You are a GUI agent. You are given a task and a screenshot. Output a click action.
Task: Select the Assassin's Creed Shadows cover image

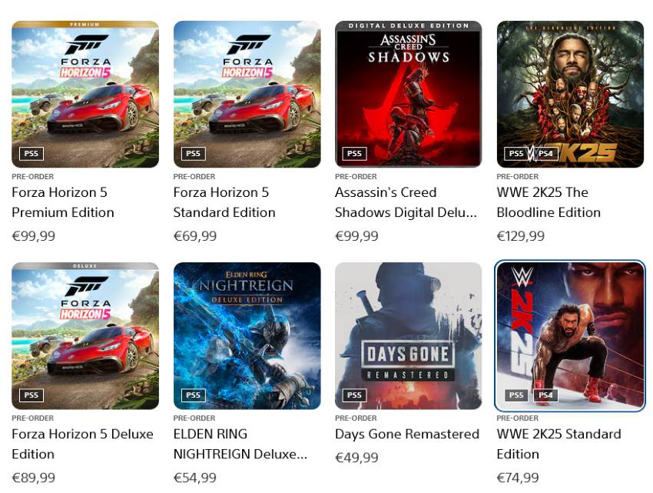[409, 95]
